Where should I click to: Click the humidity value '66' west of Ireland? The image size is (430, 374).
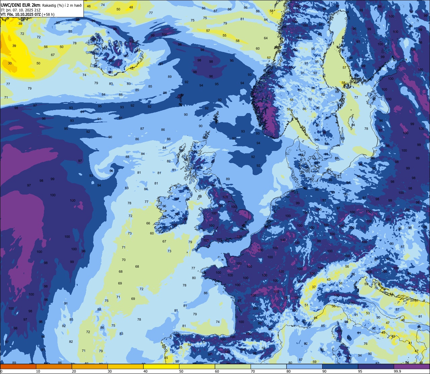pos(148,223)
